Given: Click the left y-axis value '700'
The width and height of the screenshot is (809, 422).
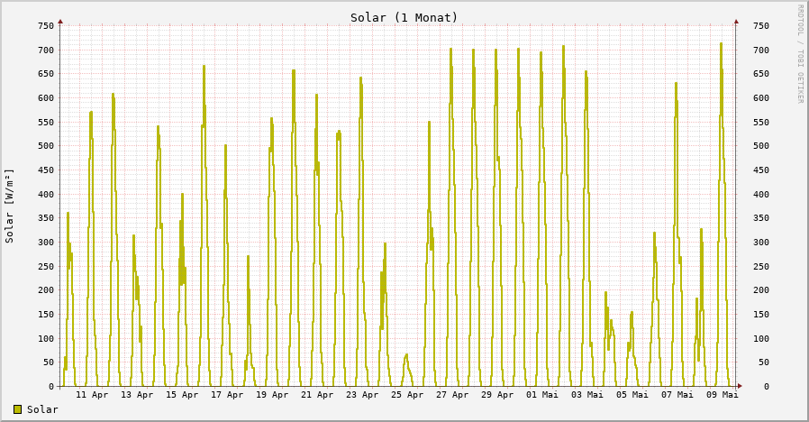Looking at the screenshot, I should pos(46,50).
